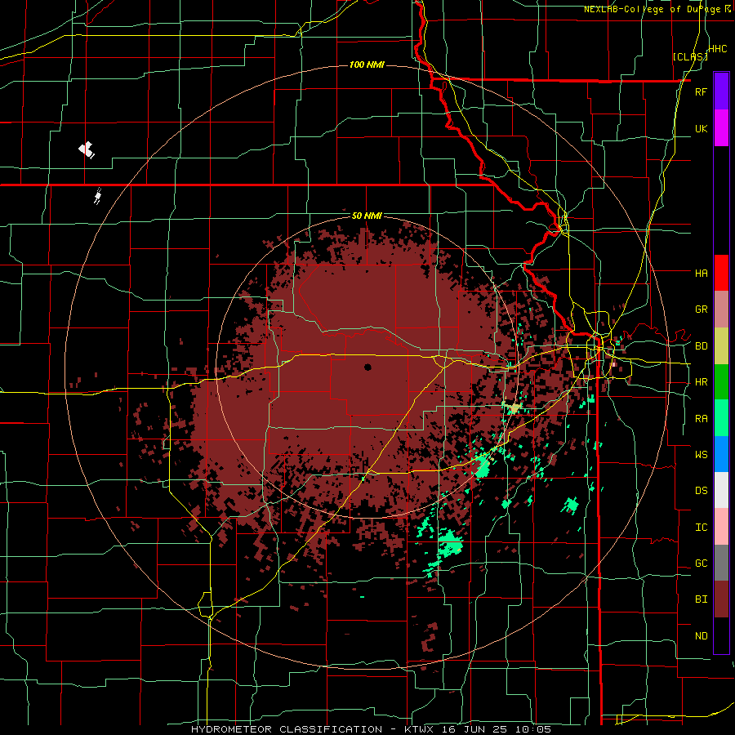Click the 100 NMI range ring label
The height and width of the screenshot is (735, 735).
(367, 65)
